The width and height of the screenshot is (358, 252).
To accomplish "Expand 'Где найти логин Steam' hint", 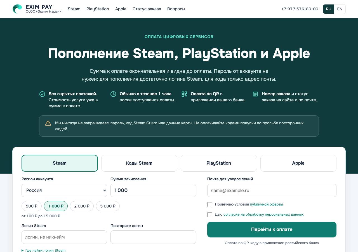I will [x=44, y=250].
